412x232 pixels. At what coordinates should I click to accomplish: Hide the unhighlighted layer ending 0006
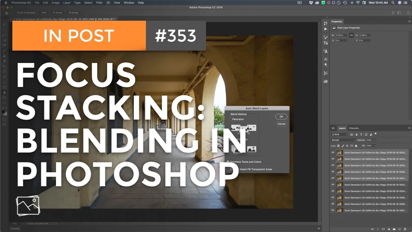pyautogui.click(x=332, y=204)
